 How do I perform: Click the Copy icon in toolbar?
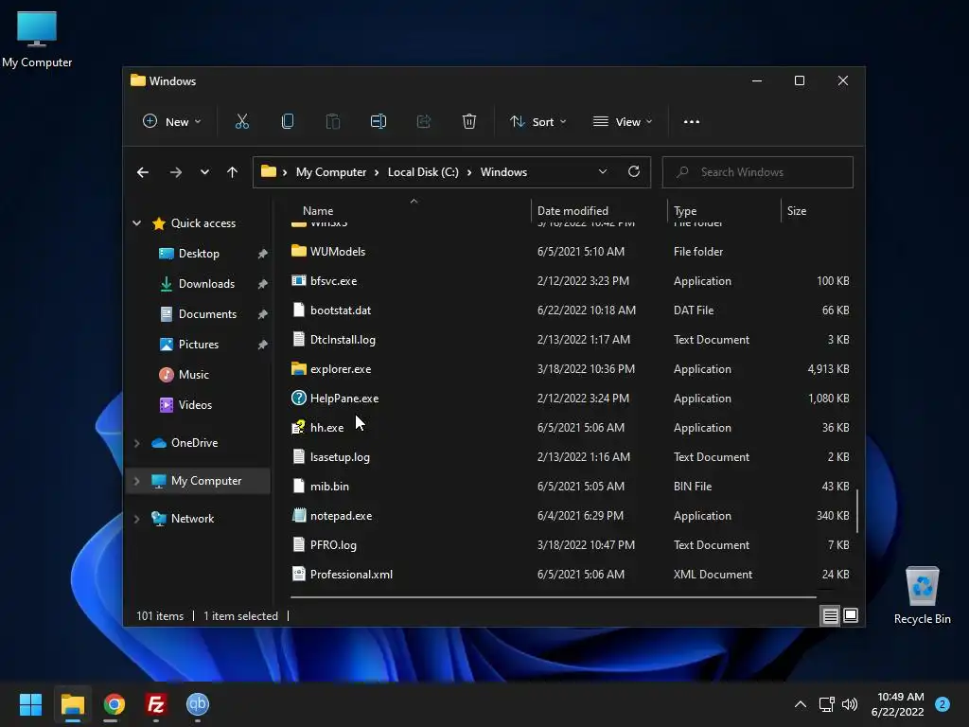coord(288,122)
